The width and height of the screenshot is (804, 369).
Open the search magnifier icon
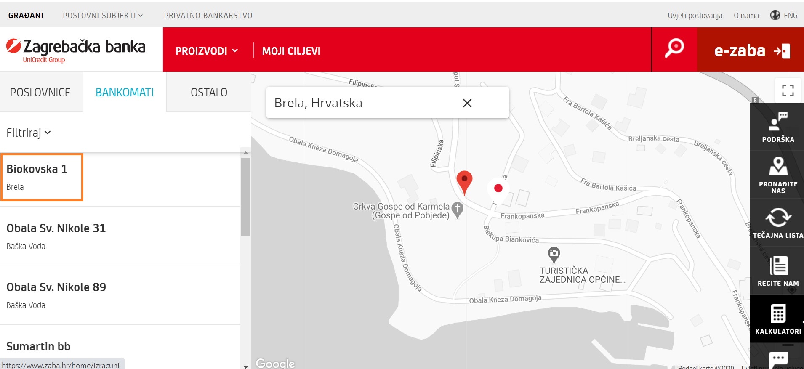(x=674, y=49)
